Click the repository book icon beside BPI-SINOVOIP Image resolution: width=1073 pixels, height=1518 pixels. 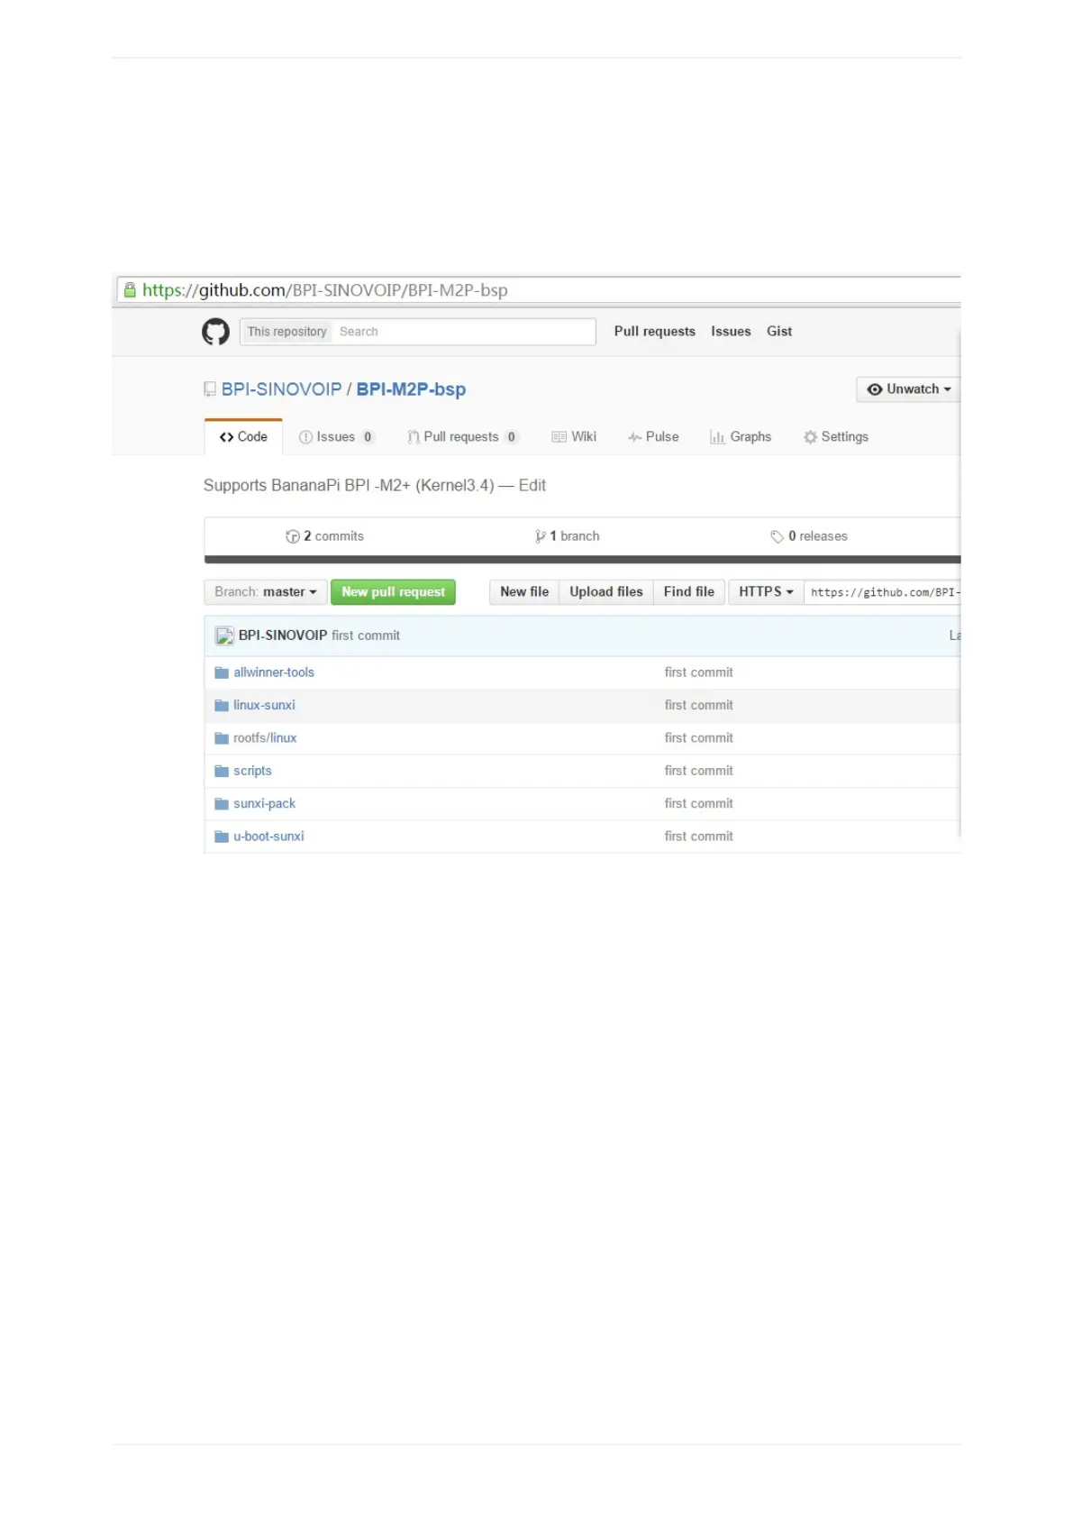coord(210,389)
